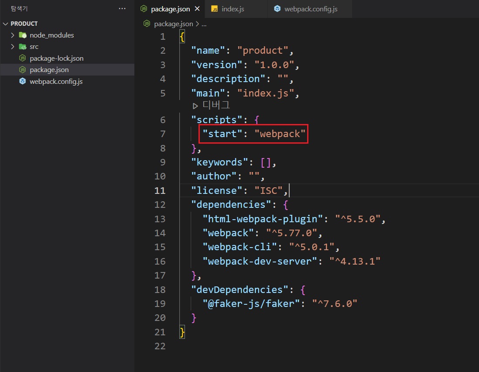Image resolution: width=479 pixels, height=372 pixels.
Task: Click the webpack icon on webpack.config.js tab
Action: pyautogui.click(x=277, y=9)
